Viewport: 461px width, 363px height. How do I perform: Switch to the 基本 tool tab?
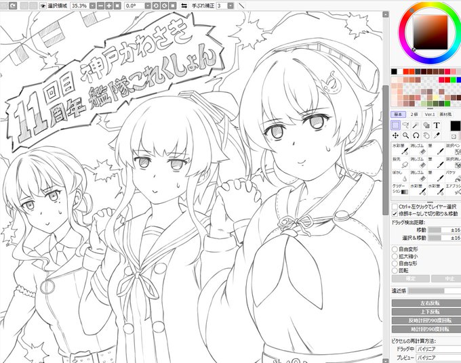tap(398, 114)
